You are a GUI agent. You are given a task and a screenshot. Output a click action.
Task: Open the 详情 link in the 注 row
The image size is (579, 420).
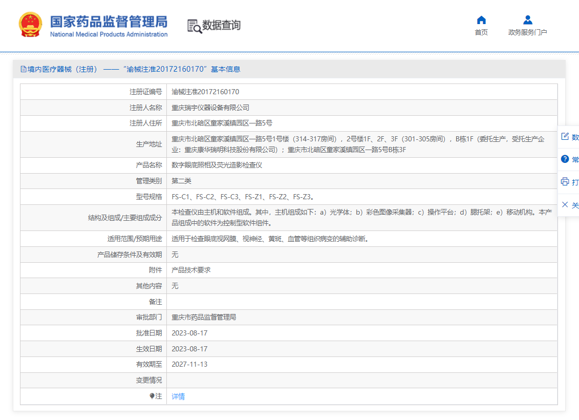click(x=178, y=396)
